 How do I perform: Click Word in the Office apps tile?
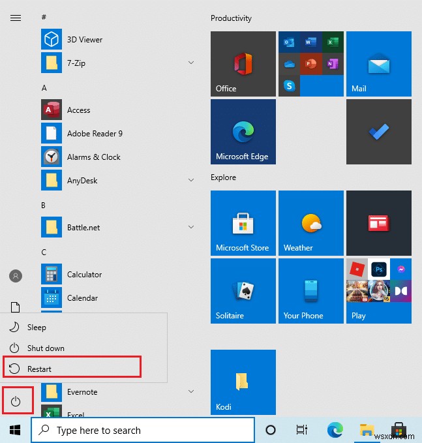(310, 42)
